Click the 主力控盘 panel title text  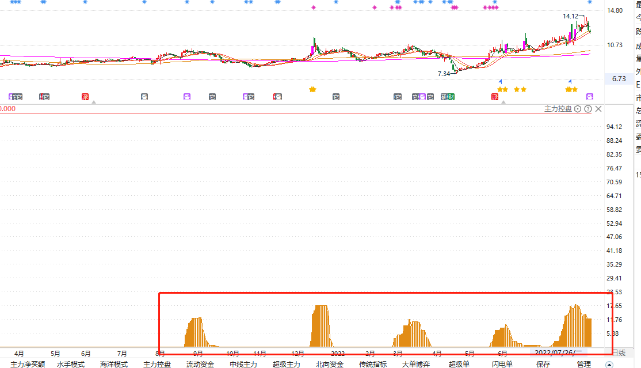coord(558,109)
